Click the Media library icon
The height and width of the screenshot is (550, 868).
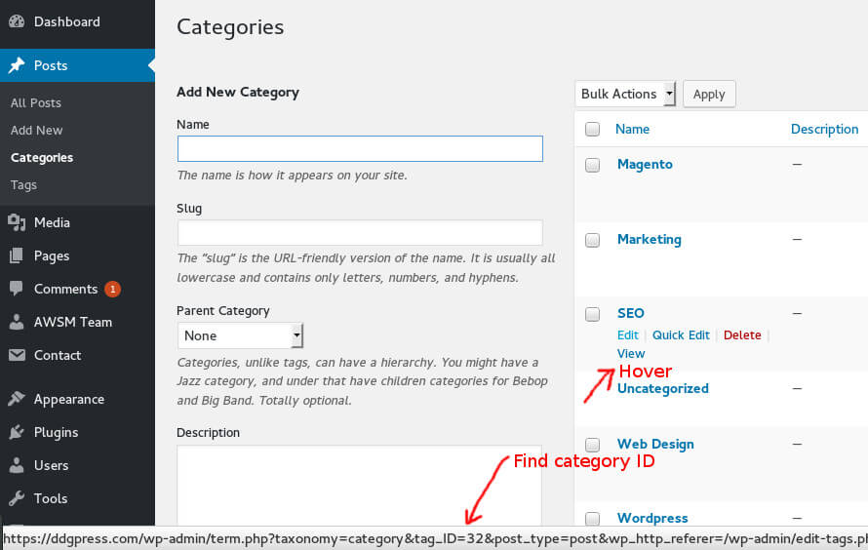[17, 222]
